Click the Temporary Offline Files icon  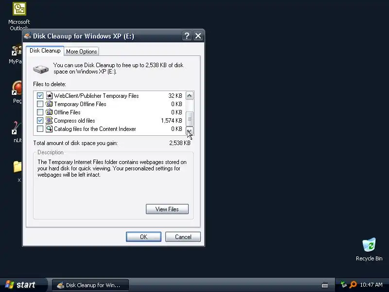[x=49, y=104]
